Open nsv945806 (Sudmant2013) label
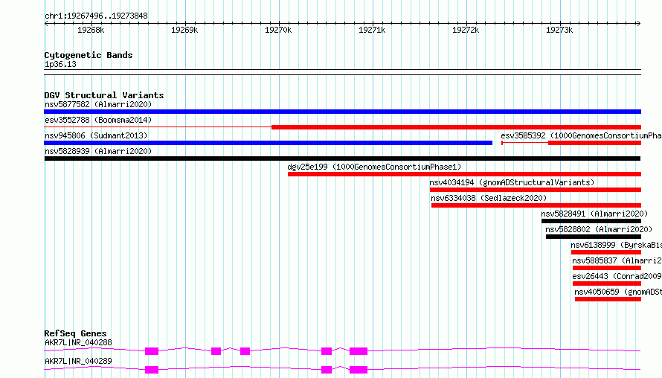Image resolution: width=662 pixels, height=378 pixels. 96,135
